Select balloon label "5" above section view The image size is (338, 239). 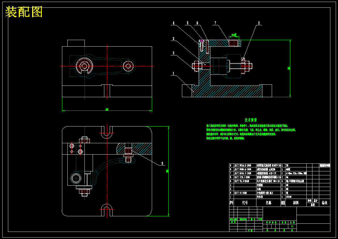[x=188, y=23]
